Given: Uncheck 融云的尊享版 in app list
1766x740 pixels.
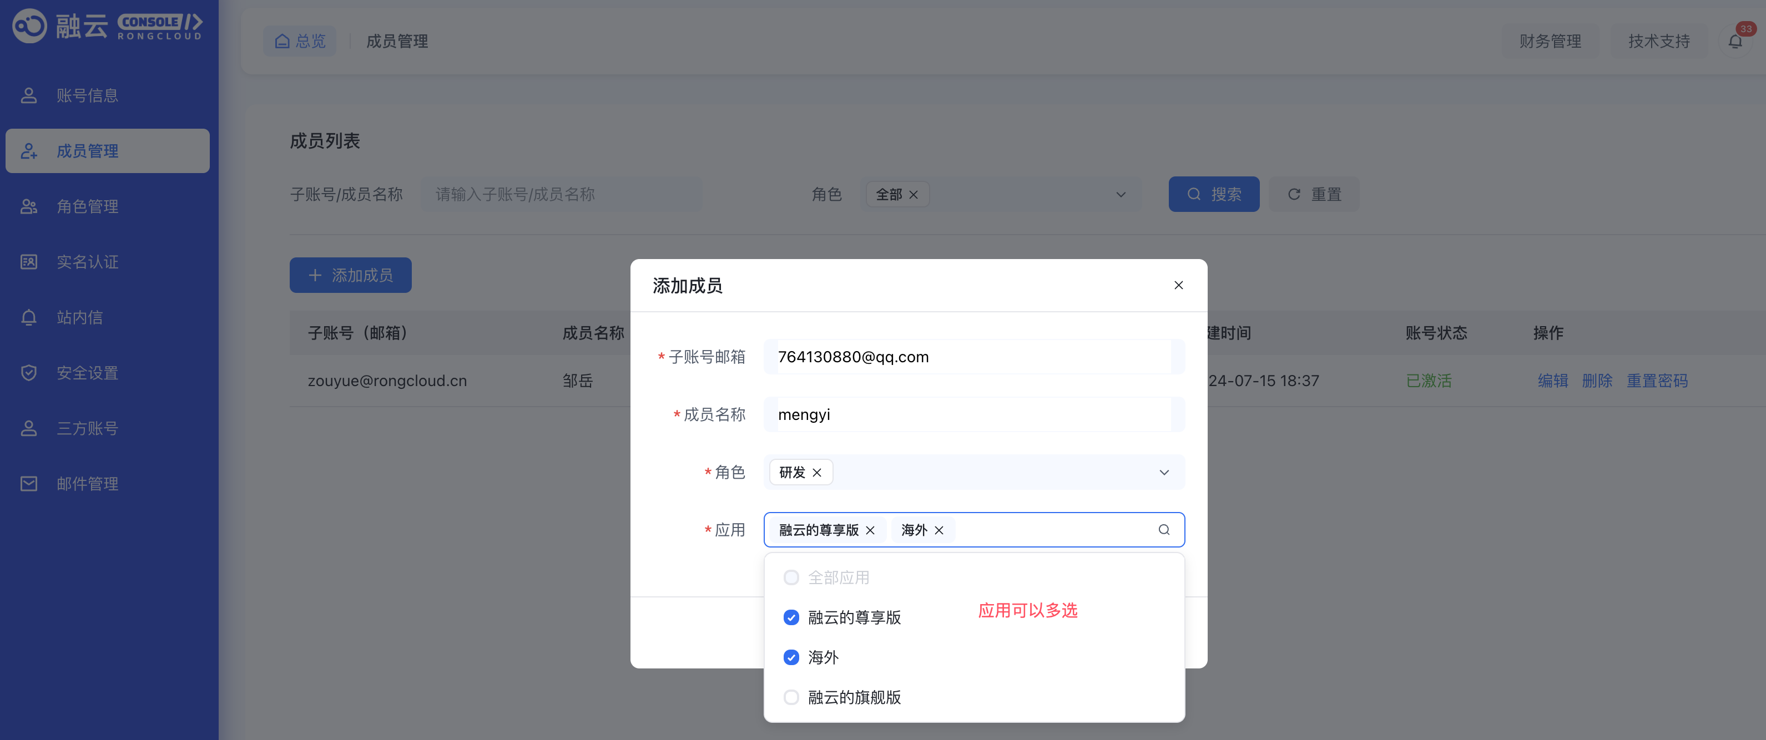Looking at the screenshot, I should click(791, 617).
